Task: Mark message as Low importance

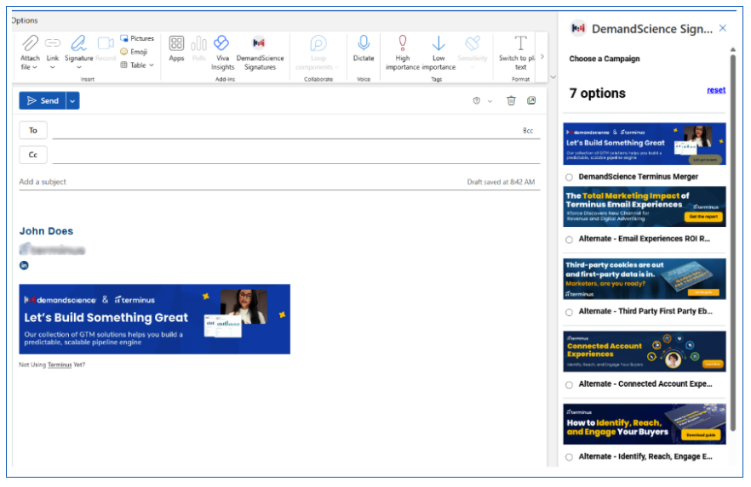Action: click(439, 53)
